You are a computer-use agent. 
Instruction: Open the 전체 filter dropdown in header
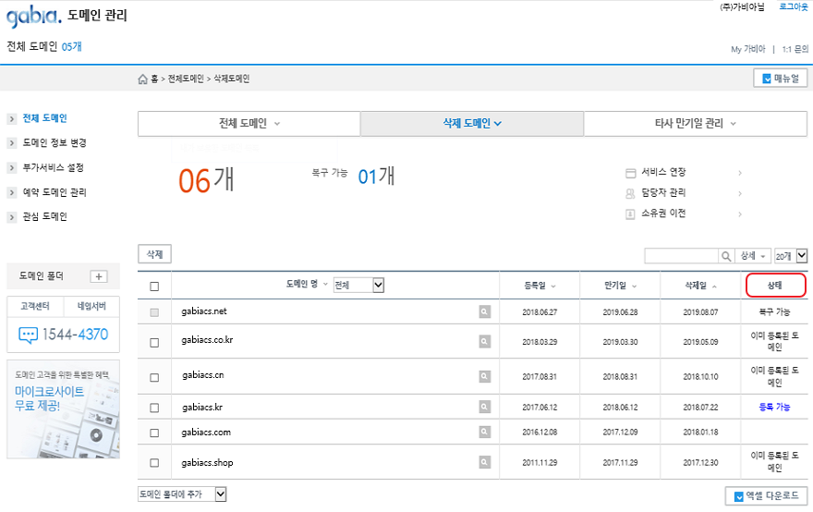coord(358,285)
